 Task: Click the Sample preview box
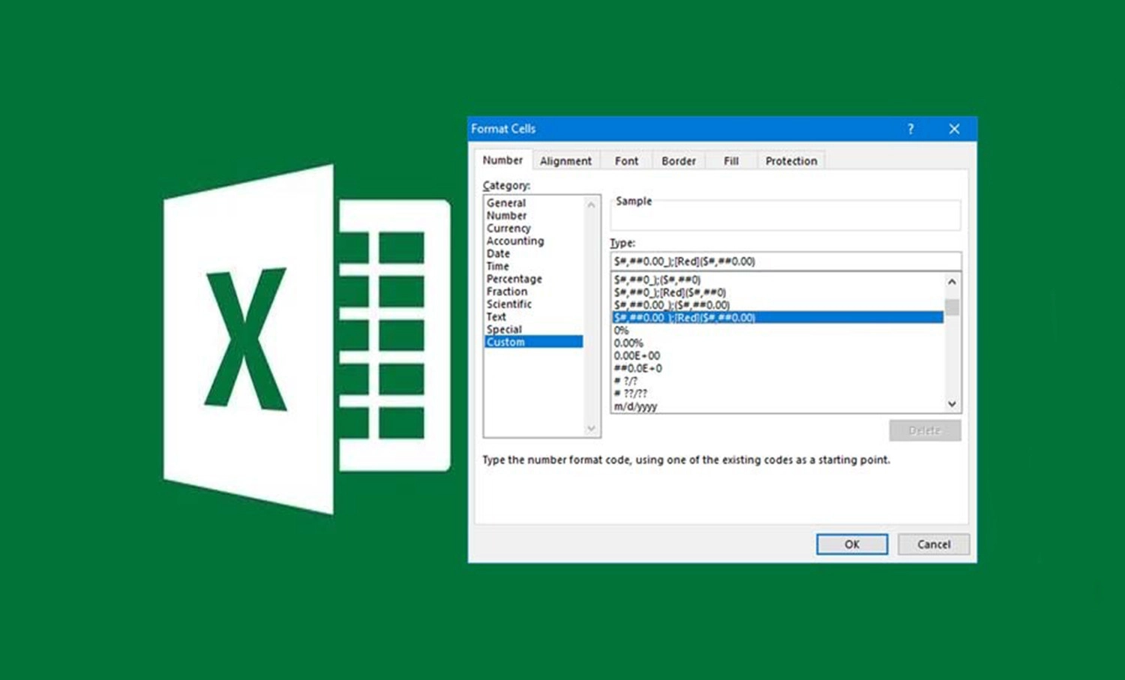coord(785,215)
